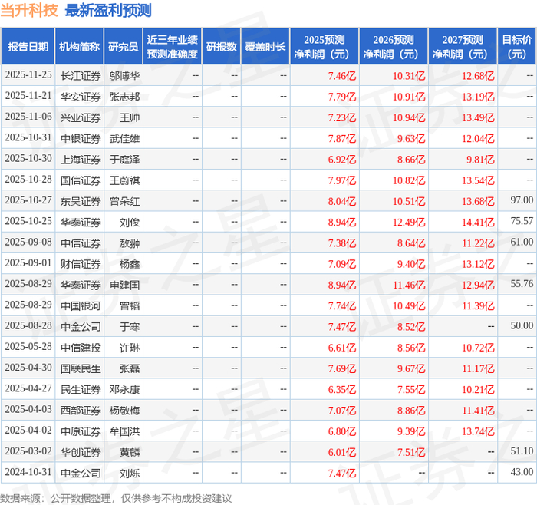Click the 最新盈利预测 heading
The width and height of the screenshot is (537, 505).
click(x=108, y=10)
